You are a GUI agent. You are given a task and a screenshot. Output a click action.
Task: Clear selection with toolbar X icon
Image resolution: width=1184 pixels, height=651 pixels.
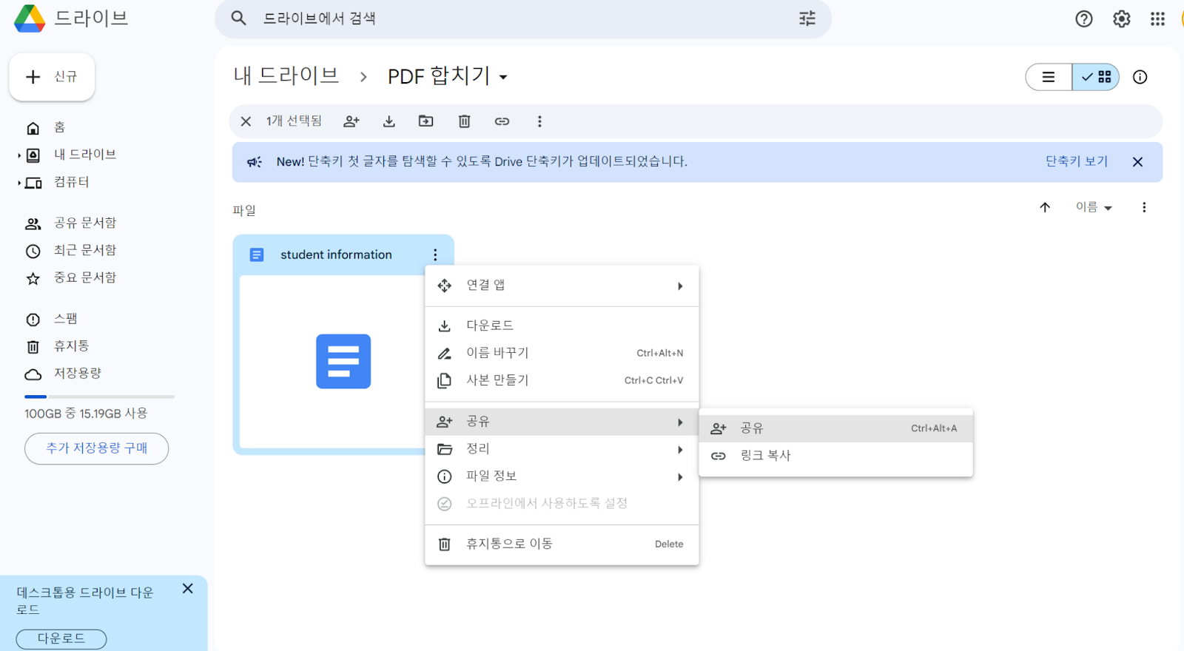(x=246, y=121)
